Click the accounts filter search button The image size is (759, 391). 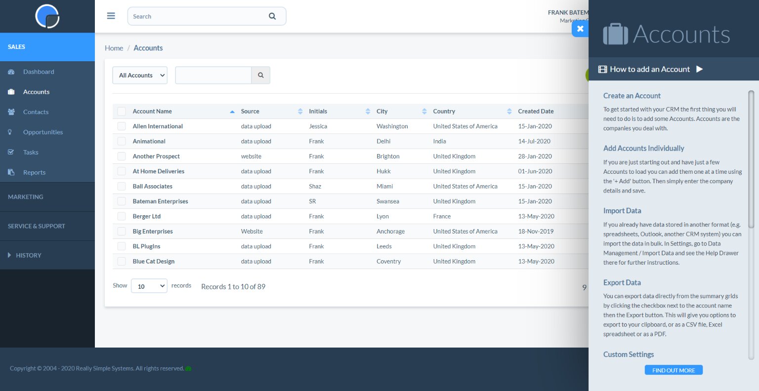pyautogui.click(x=260, y=76)
